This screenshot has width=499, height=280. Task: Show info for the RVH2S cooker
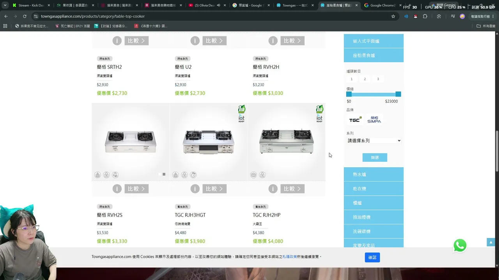(x=117, y=189)
